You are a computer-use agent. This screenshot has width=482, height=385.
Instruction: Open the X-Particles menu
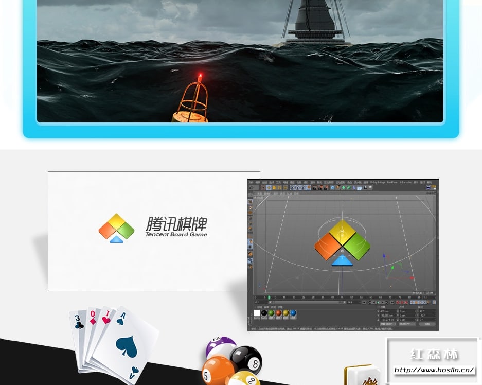(x=405, y=182)
